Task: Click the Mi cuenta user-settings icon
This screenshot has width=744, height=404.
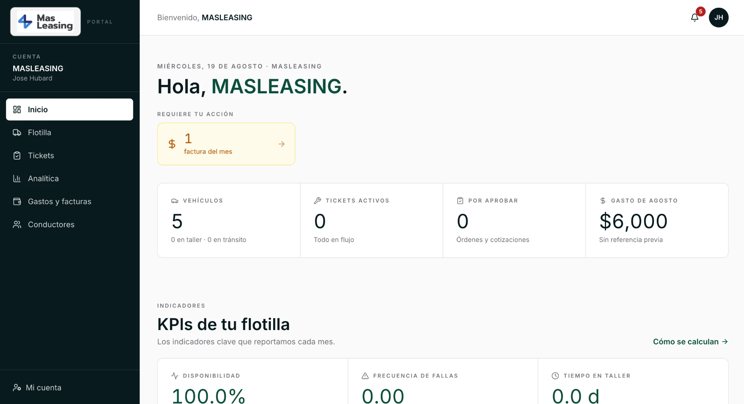Action: click(17, 387)
